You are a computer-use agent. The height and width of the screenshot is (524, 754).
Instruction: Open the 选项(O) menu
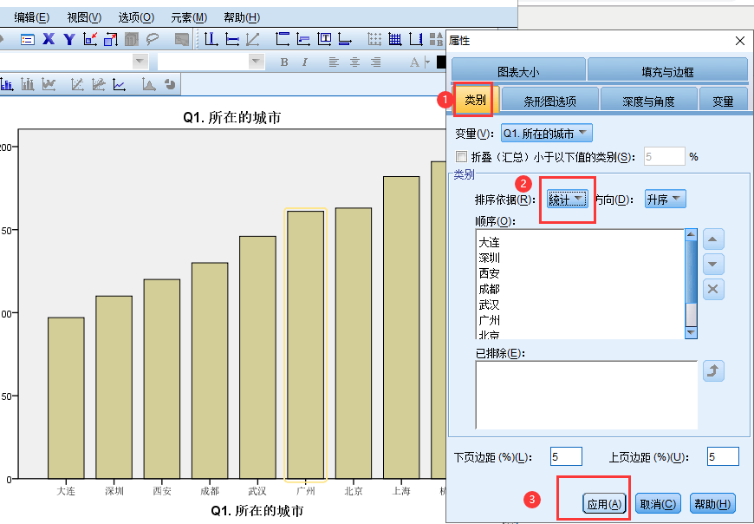coord(136,18)
